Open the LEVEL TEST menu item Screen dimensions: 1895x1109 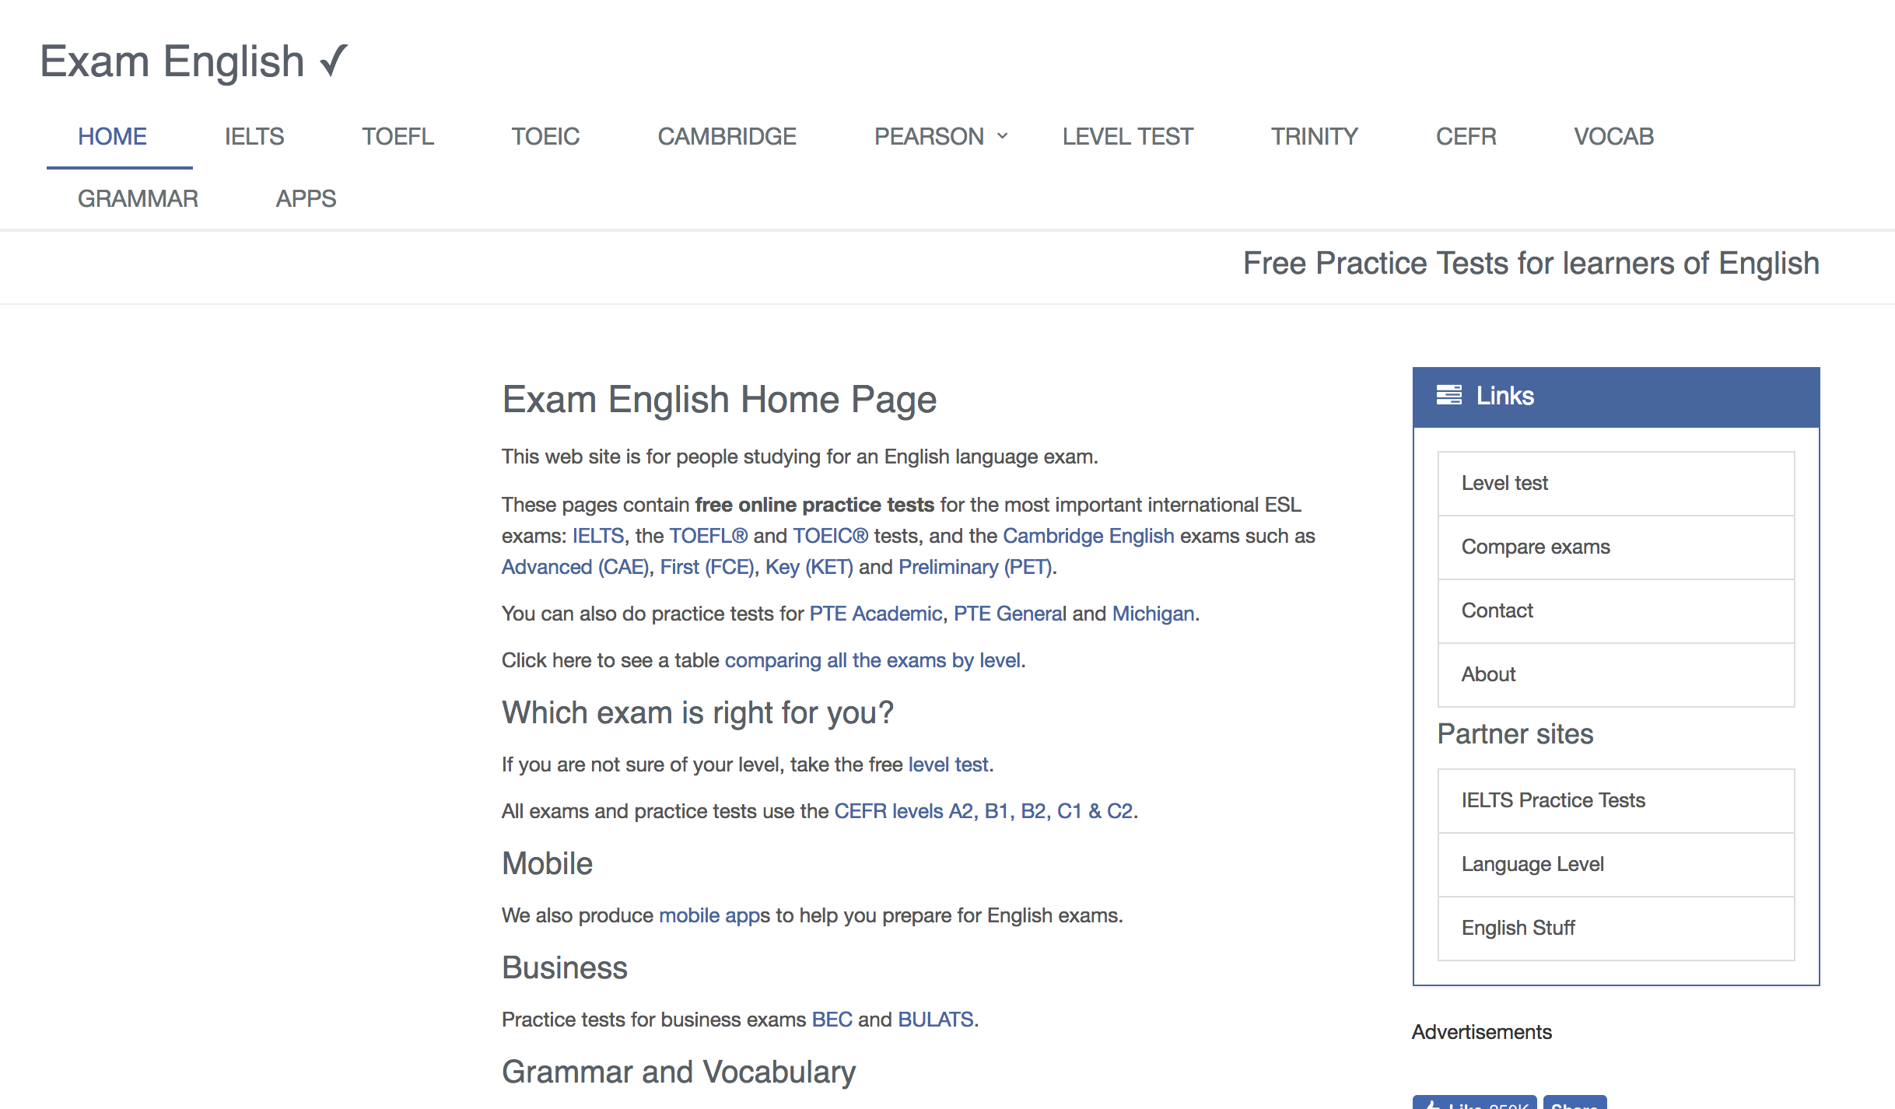[x=1127, y=137]
